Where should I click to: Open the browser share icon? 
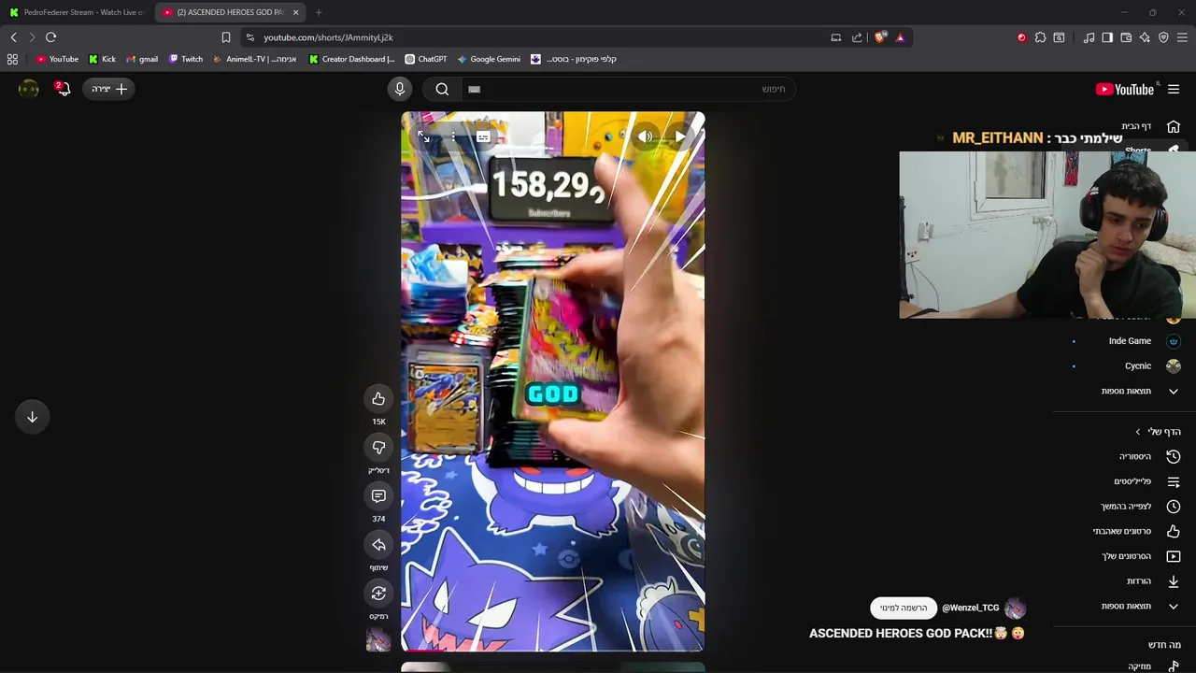pos(857,37)
